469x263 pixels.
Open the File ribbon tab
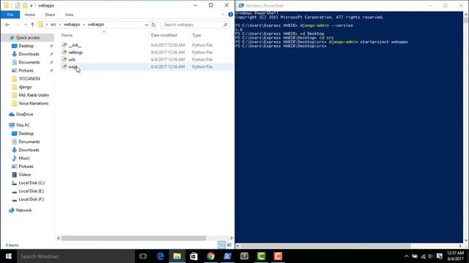tap(10, 15)
